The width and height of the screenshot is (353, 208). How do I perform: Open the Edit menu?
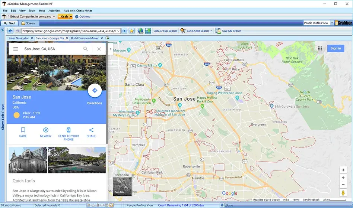[13, 10]
